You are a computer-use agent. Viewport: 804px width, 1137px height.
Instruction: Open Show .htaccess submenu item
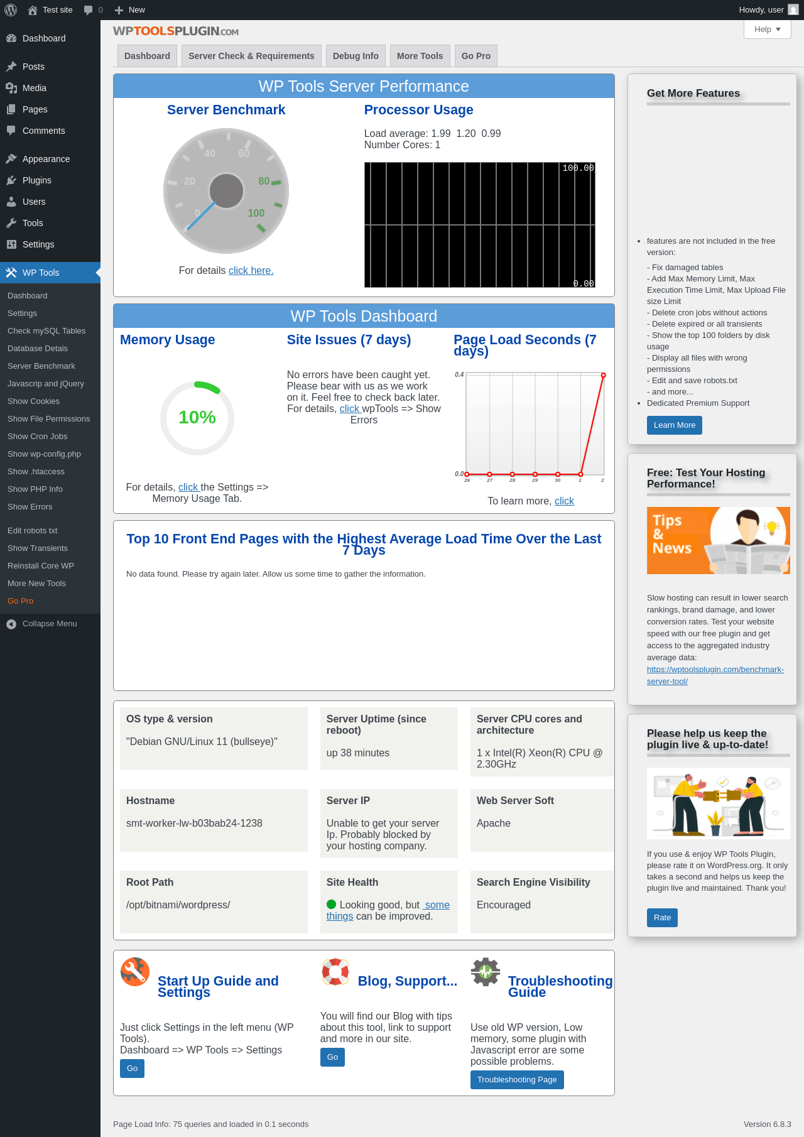pos(50,472)
